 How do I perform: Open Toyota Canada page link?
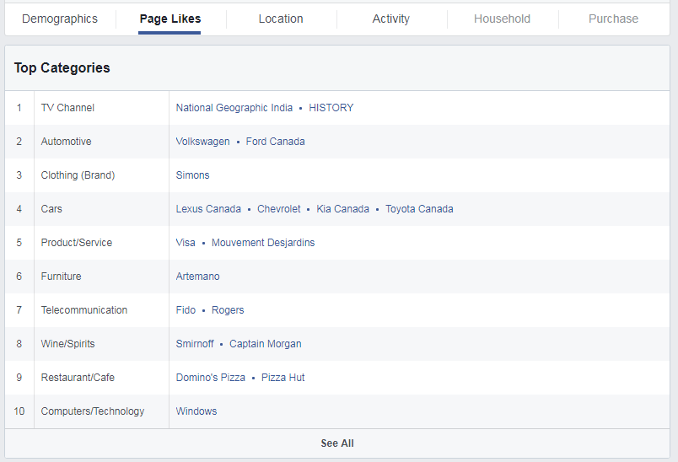(419, 209)
